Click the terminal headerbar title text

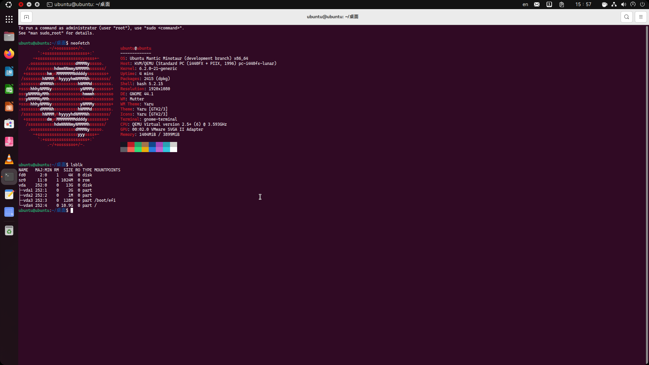click(333, 17)
